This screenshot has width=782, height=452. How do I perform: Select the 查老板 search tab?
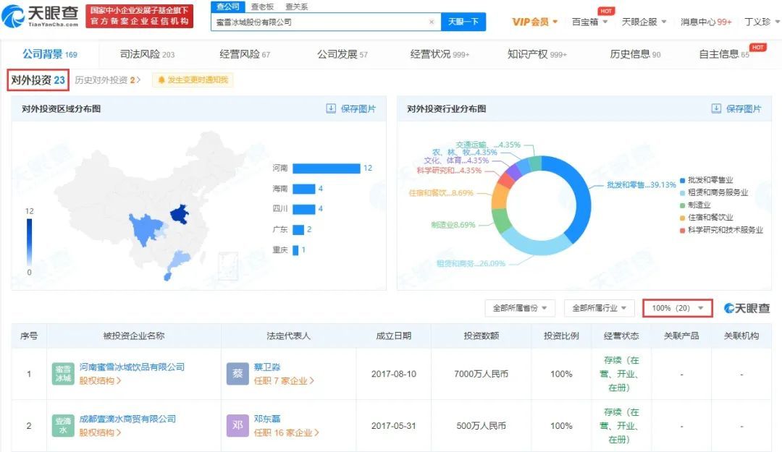[262, 7]
